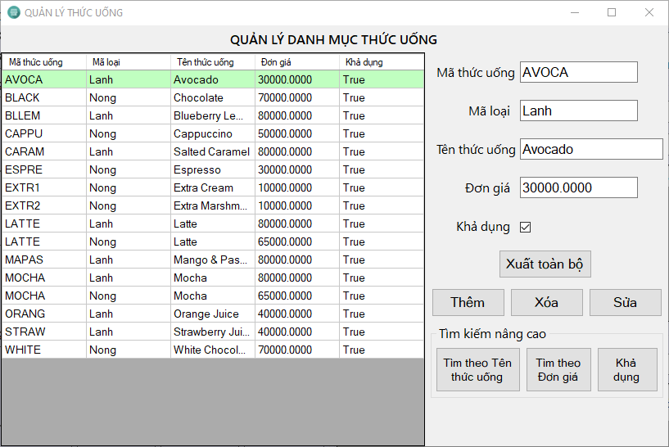Select the Đơn giá input field
669x447 pixels.
pos(578,187)
